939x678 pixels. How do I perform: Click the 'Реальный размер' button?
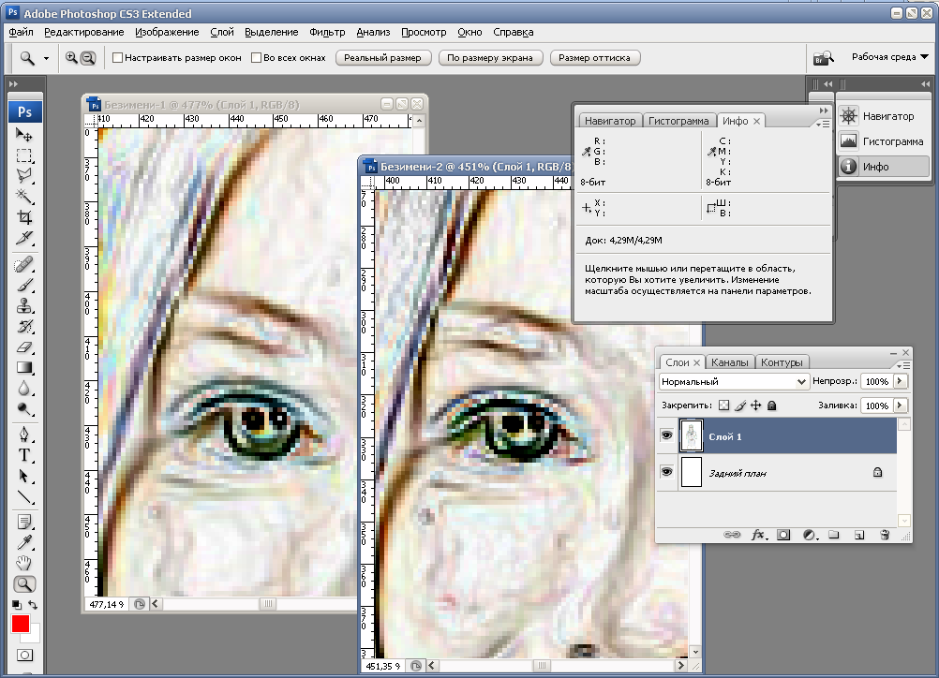(x=382, y=58)
